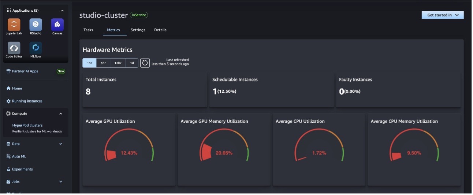Click the Jobs briefcase icon

point(8,181)
